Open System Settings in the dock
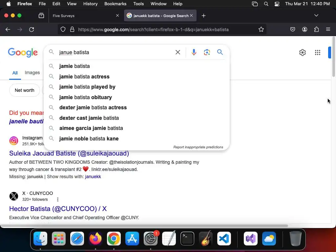 pos(150,239)
